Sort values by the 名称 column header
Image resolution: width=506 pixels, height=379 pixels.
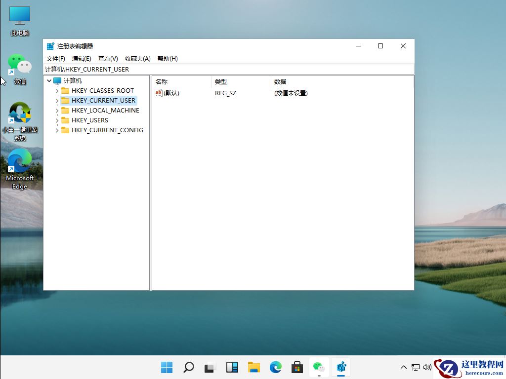pos(162,81)
